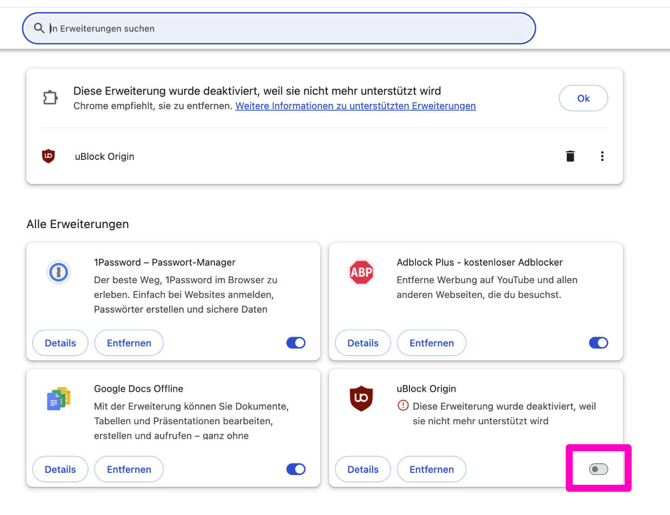Screen dimensions: 670x515
Task: Open Details for uBlock Origin
Action: tap(363, 469)
